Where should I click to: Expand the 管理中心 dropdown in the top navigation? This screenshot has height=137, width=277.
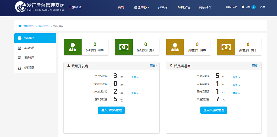click(142, 7)
